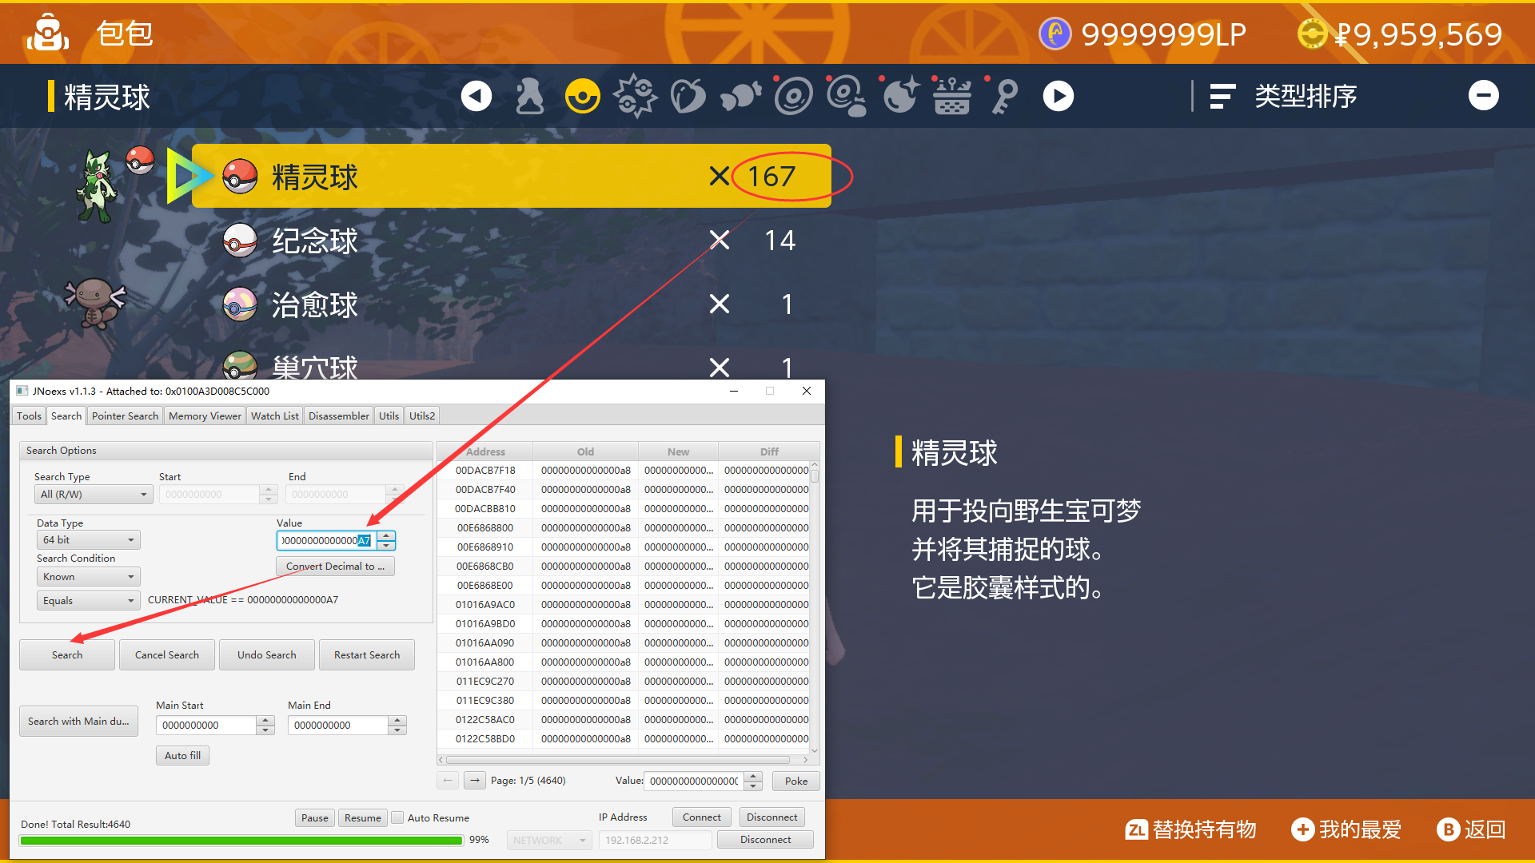Click the Undo Search button
Screen dimensions: 1535x863
[267, 655]
